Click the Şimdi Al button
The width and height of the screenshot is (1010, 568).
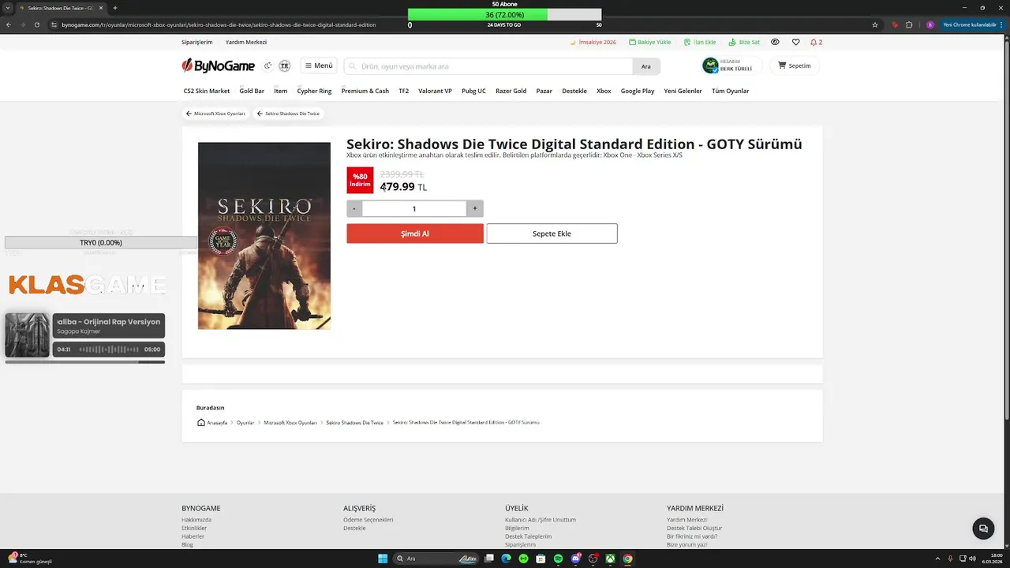(415, 234)
